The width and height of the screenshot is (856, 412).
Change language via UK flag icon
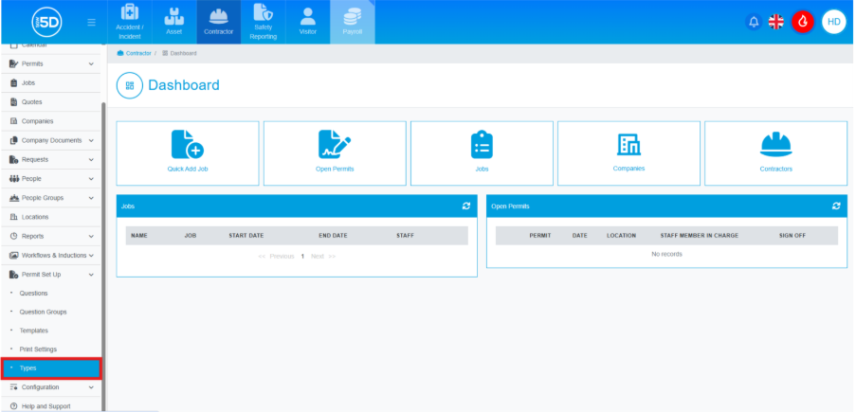[776, 22]
